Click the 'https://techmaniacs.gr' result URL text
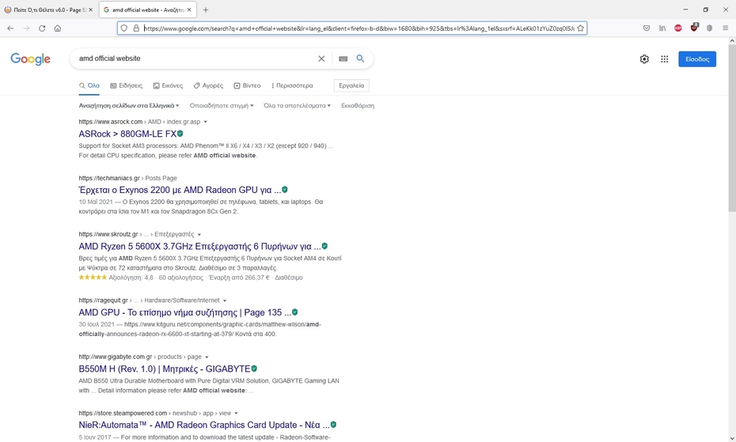736x442 pixels. 109,178
